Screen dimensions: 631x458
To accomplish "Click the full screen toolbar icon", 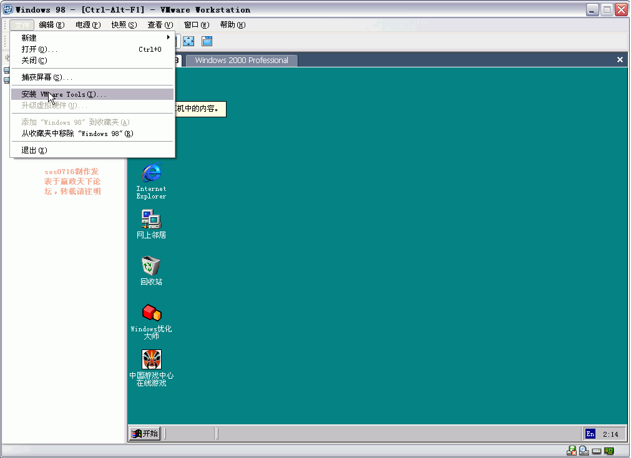I will click(188, 41).
